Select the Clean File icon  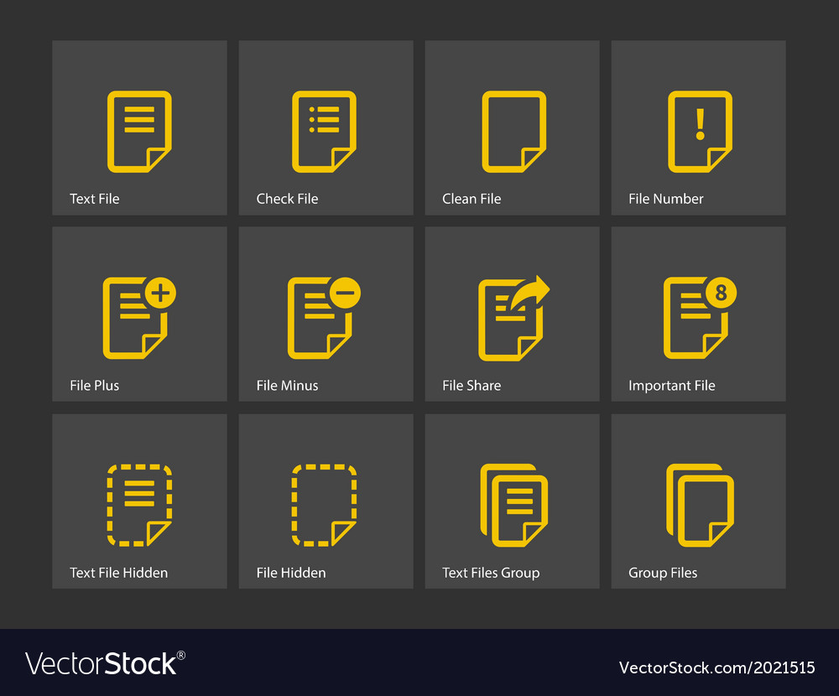(512, 130)
